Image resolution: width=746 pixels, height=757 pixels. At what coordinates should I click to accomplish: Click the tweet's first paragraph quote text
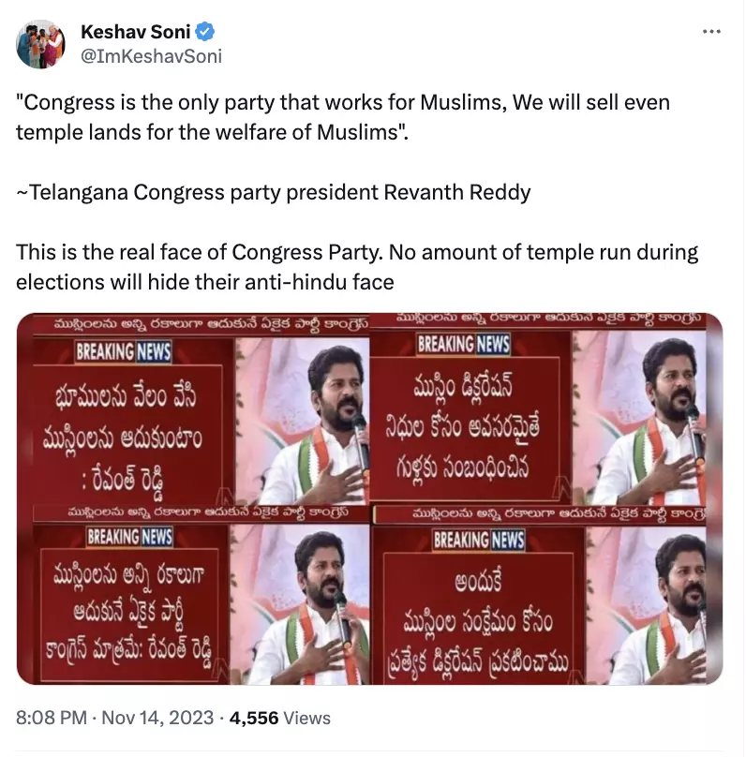343,117
